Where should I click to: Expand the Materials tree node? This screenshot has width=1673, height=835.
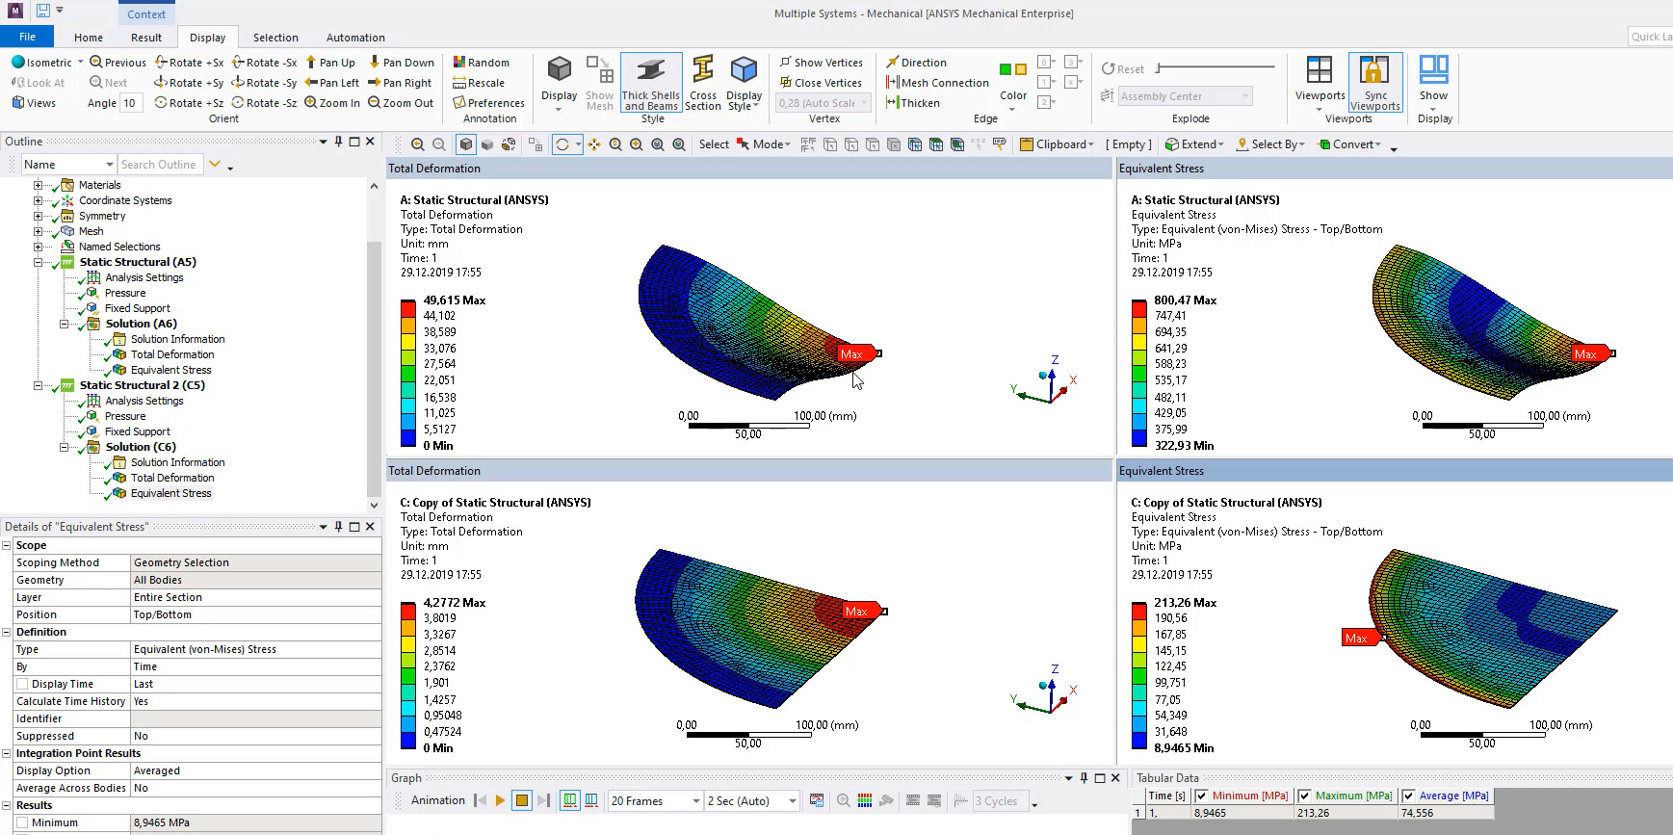point(39,185)
